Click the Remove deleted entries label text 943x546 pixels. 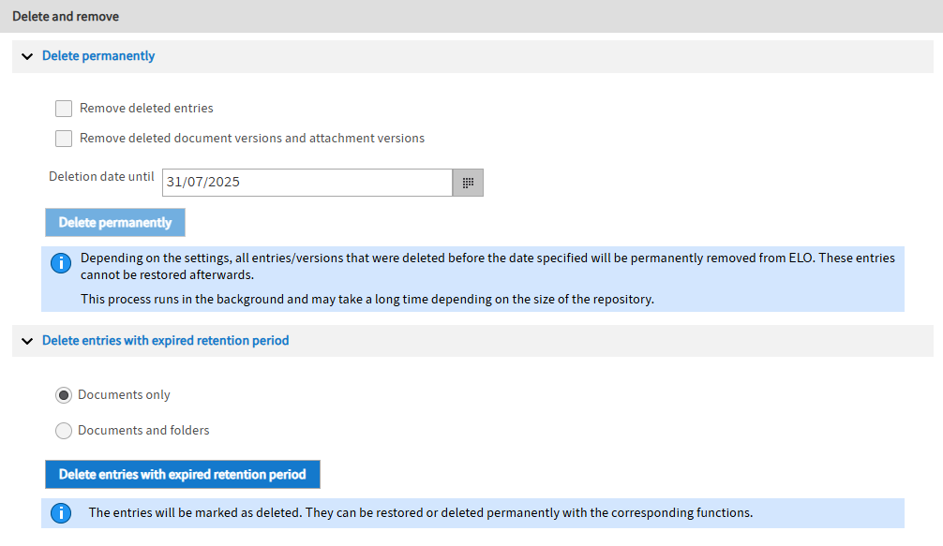(146, 108)
